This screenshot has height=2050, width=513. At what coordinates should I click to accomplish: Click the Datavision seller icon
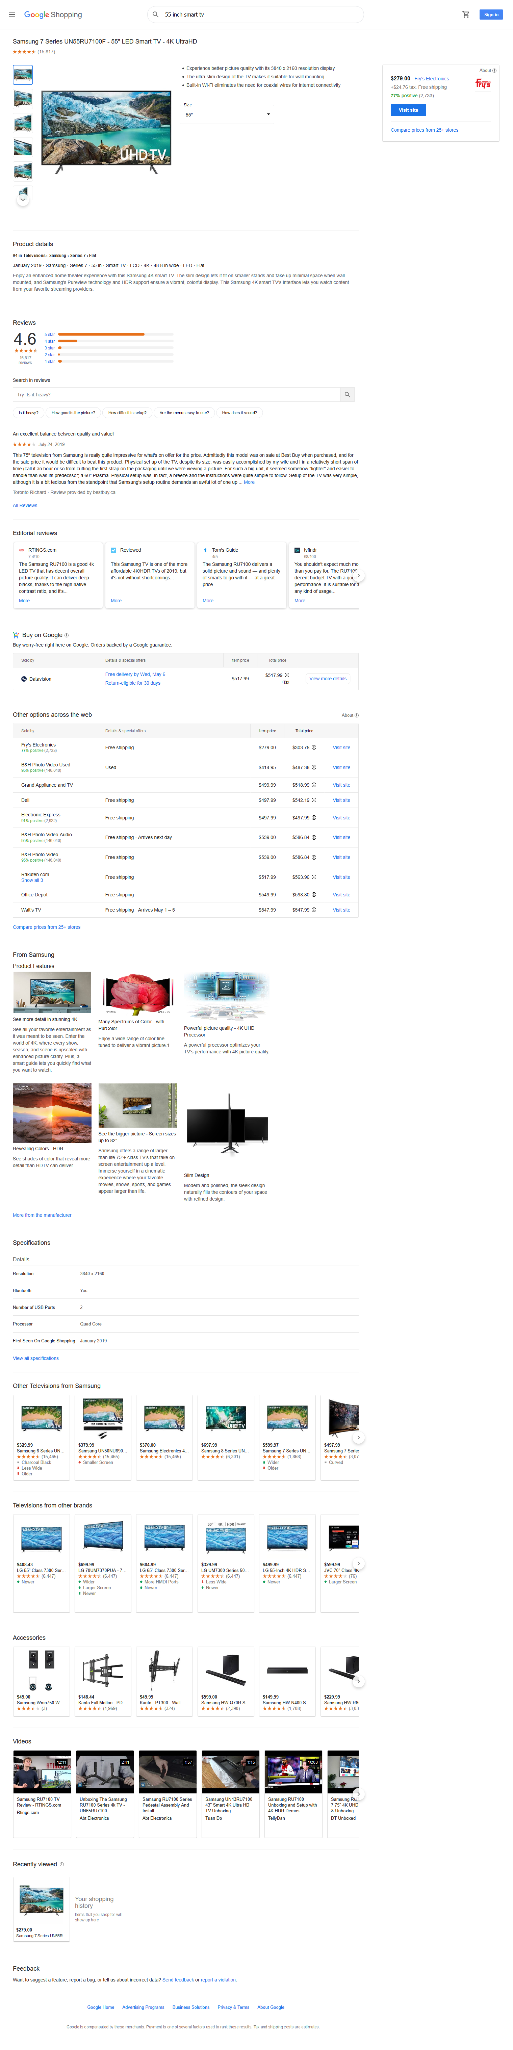coord(24,679)
